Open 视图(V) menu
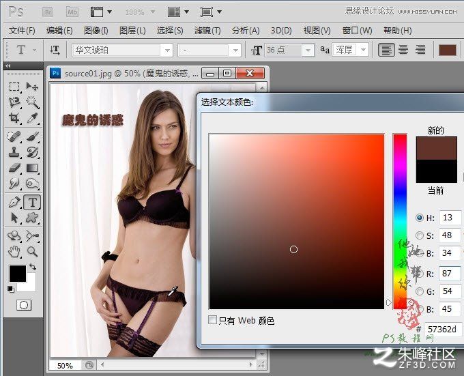The width and height of the screenshot is (464, 376). 317,31
